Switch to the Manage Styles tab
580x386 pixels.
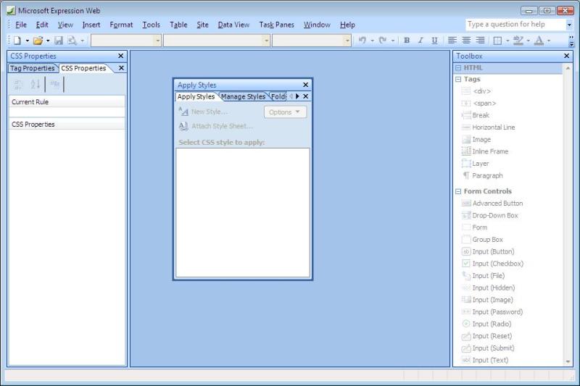tap(243, 96)
